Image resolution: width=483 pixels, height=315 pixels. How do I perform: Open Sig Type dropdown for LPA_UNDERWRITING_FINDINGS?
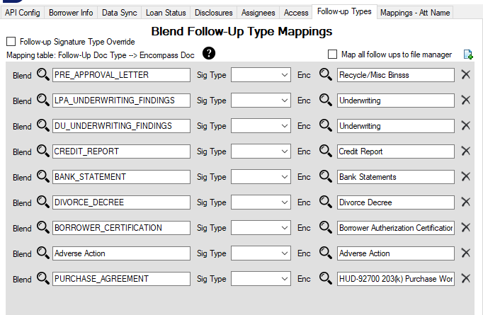click(x=261, y=101)
